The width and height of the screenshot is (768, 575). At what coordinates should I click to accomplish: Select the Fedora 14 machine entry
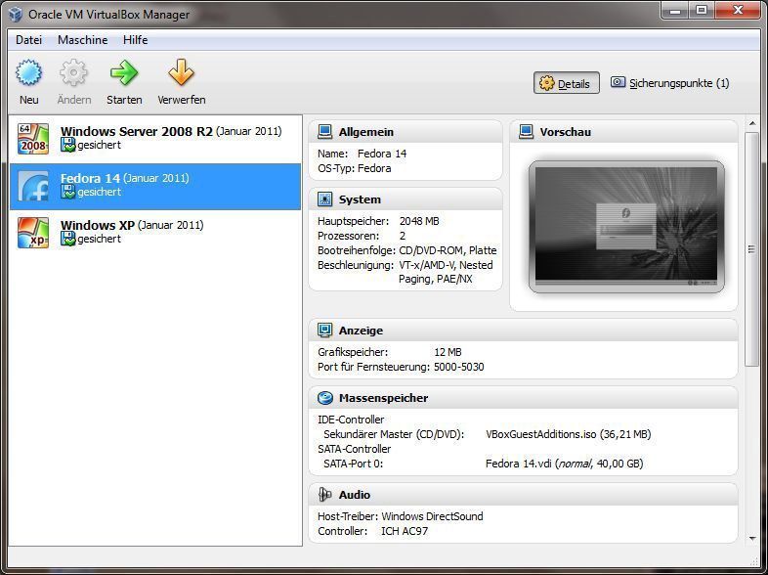155,186
